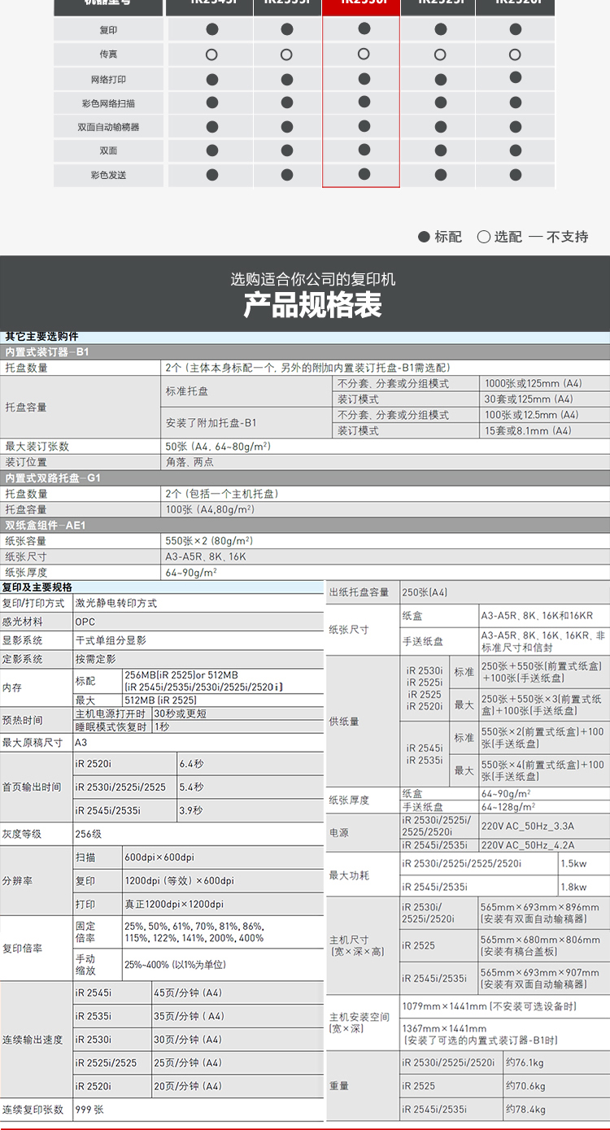Expand the 双纸盒组件-AE1 section header

click(46, 526)
